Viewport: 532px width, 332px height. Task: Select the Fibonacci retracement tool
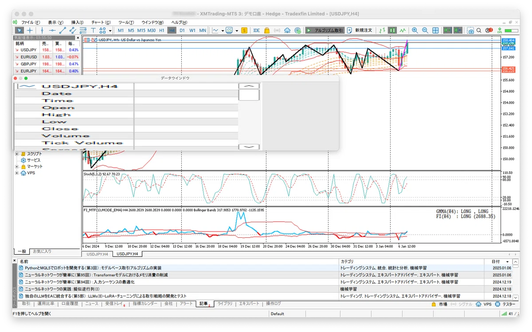(83, 31)
